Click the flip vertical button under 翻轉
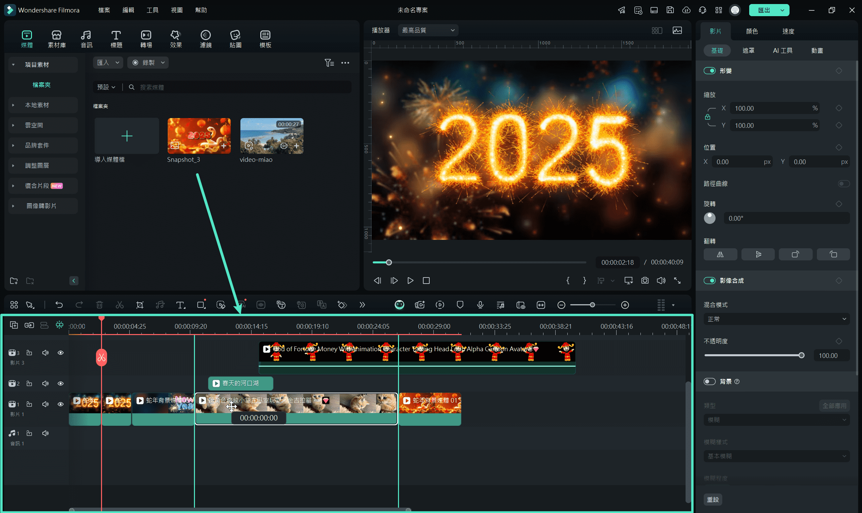Screen dimensions: 862x513 click(758, 254)
